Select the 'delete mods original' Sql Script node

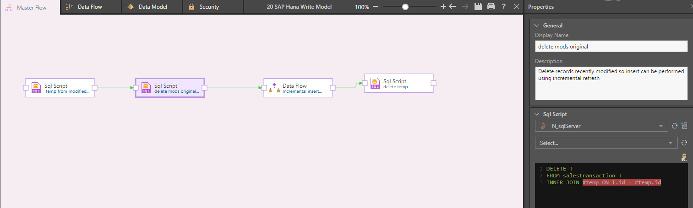coord(170,88)
